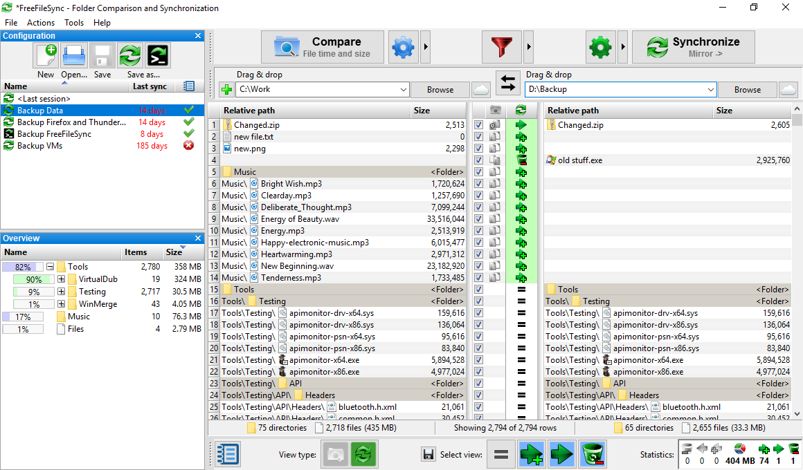The image size is (803, 470).
Task: Toggle checkbox for Bright Wish.mp3 row
Action: (x=478, y=184)
